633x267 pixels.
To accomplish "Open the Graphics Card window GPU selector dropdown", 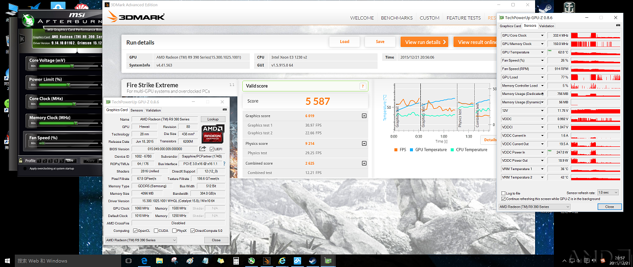I will click(x=141, y=240).
